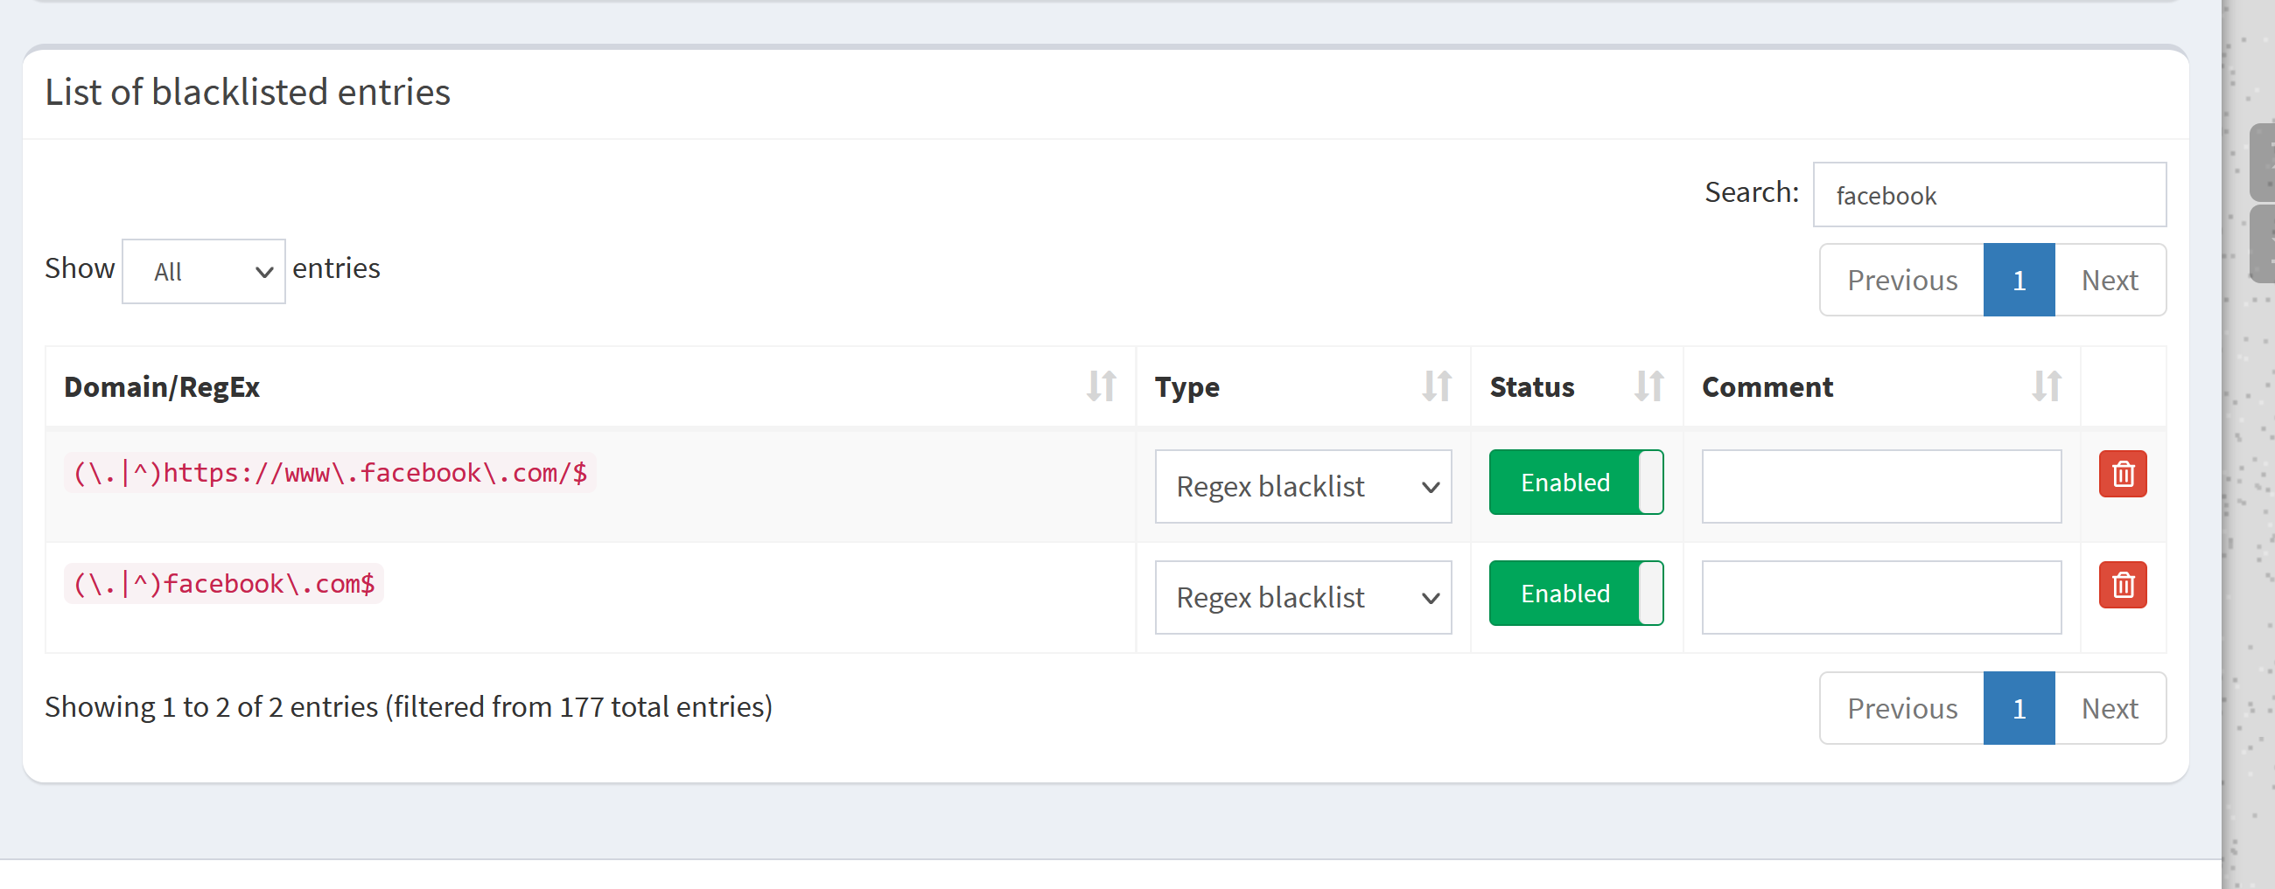Toggle Enabled status for facebook\.com$ entry

[x=1576, y=594]
